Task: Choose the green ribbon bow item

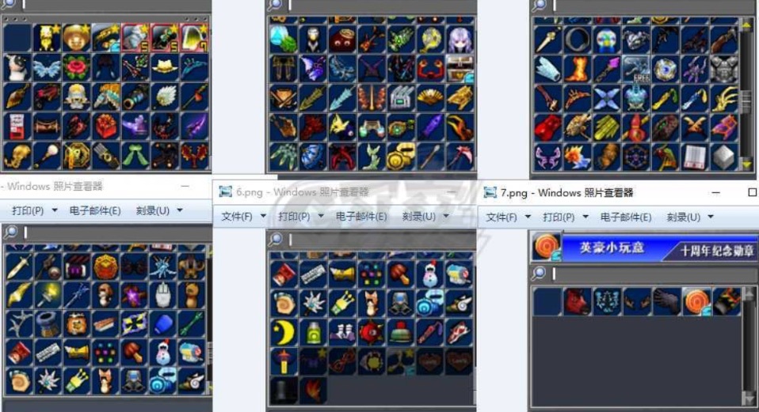Action: pyautogui.click(x=135, y=156)
